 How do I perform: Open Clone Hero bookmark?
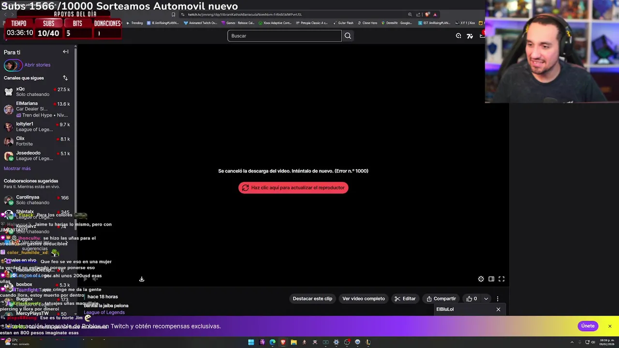click(x=367, y=23)
